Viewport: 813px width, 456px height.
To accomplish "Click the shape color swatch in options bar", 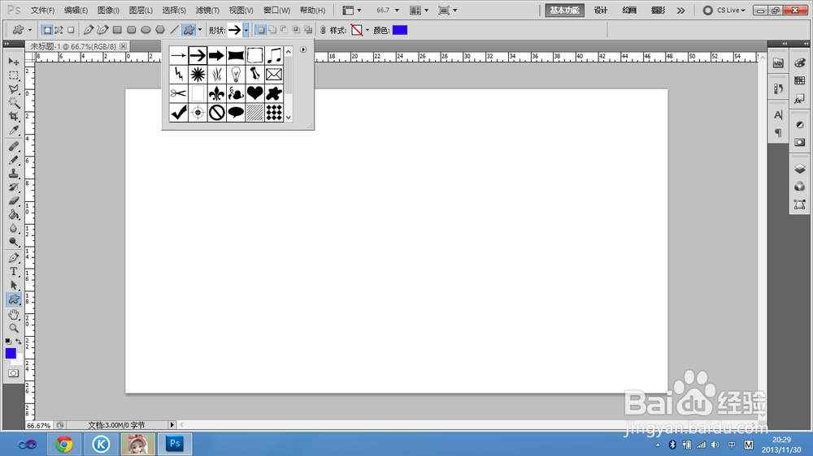I will point(400,30).
